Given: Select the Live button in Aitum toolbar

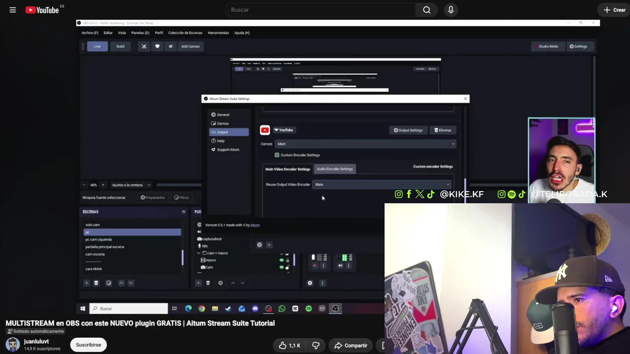Looking at the screenshot, I should pyautogui.click(x=97, y=46).
